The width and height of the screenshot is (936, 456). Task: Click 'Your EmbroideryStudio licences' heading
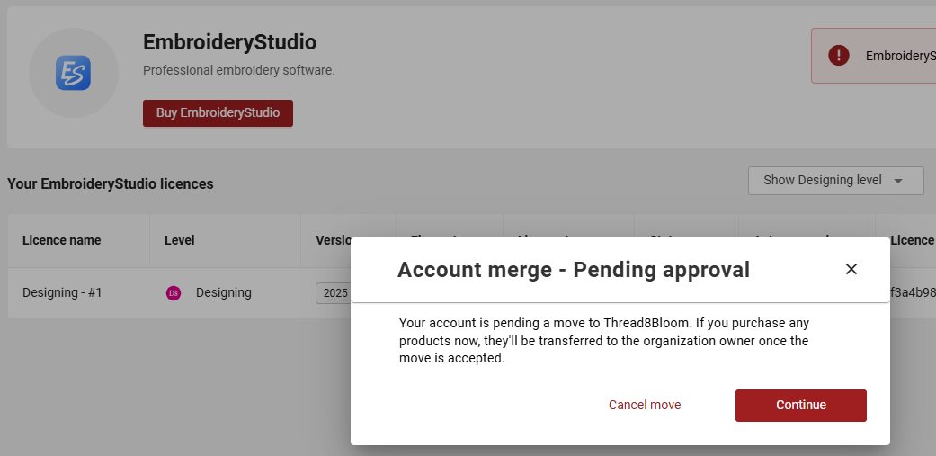coord(111,183)
